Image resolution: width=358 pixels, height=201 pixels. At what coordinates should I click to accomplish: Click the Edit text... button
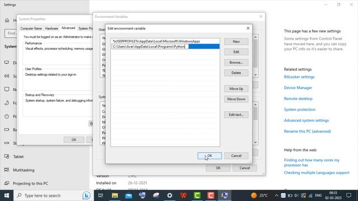(236, 114)
